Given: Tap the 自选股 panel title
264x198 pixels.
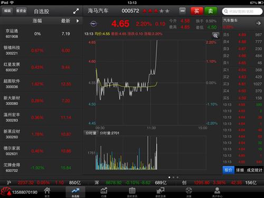Looking at the screenshot, I should click(41, 12).
